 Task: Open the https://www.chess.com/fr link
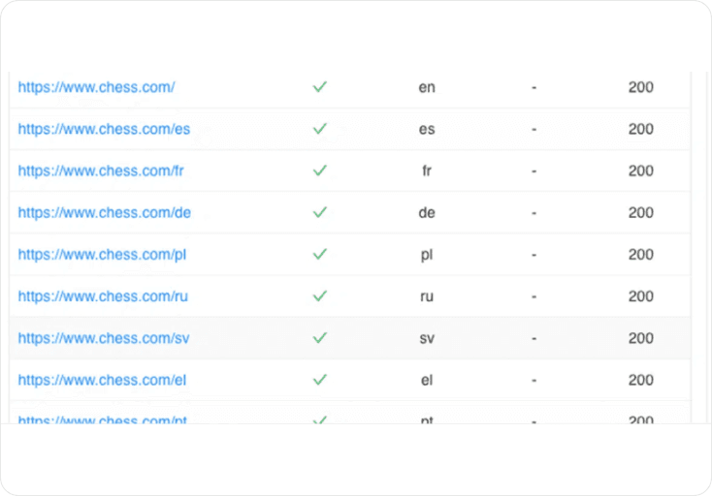101,170
